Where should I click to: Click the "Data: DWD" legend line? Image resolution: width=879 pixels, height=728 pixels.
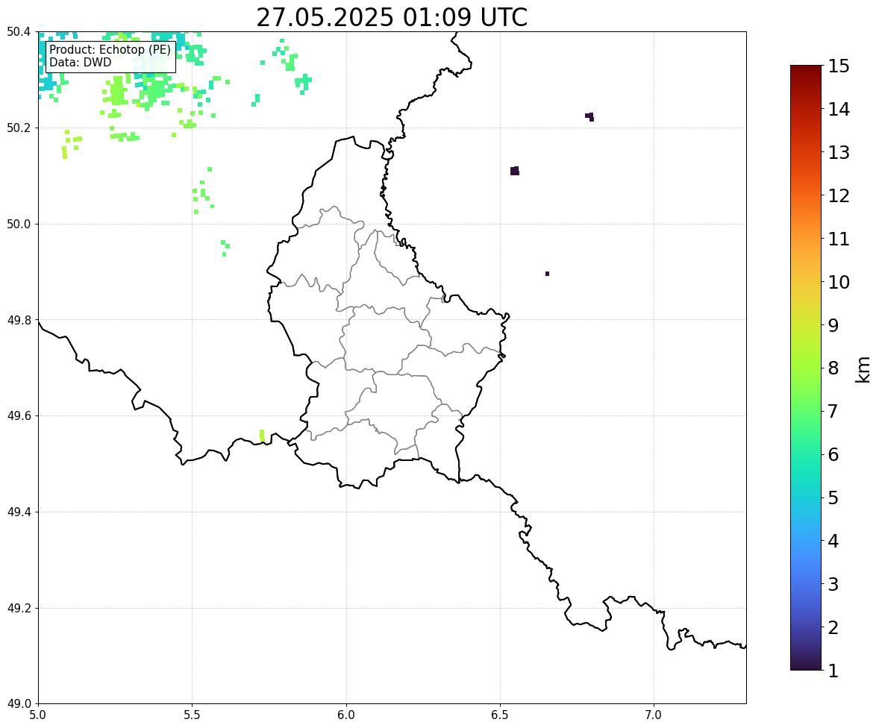click(x=80, y=62)
